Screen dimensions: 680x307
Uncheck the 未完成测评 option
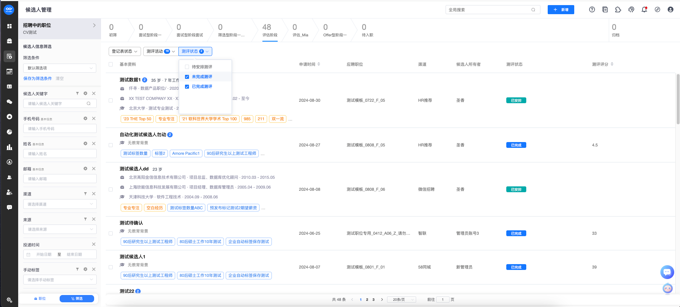(x=187, y=77)
